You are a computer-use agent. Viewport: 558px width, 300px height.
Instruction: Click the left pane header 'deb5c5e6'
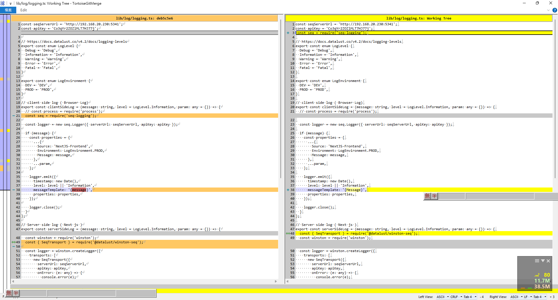144,18
